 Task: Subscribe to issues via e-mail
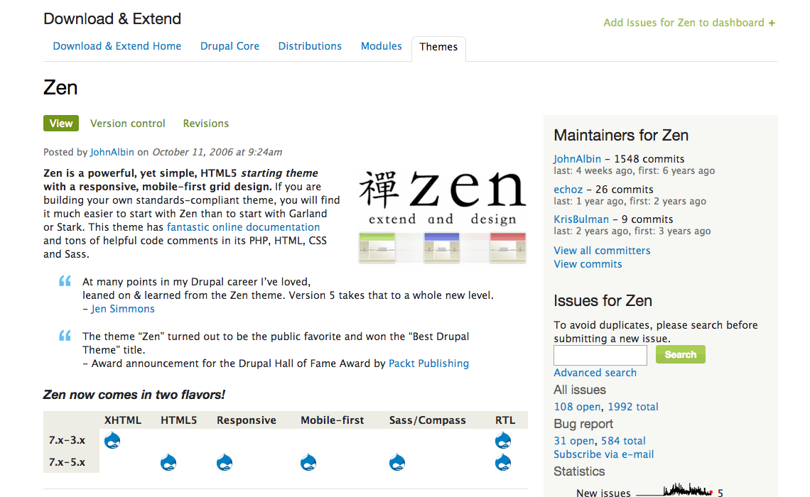point(603,454)
